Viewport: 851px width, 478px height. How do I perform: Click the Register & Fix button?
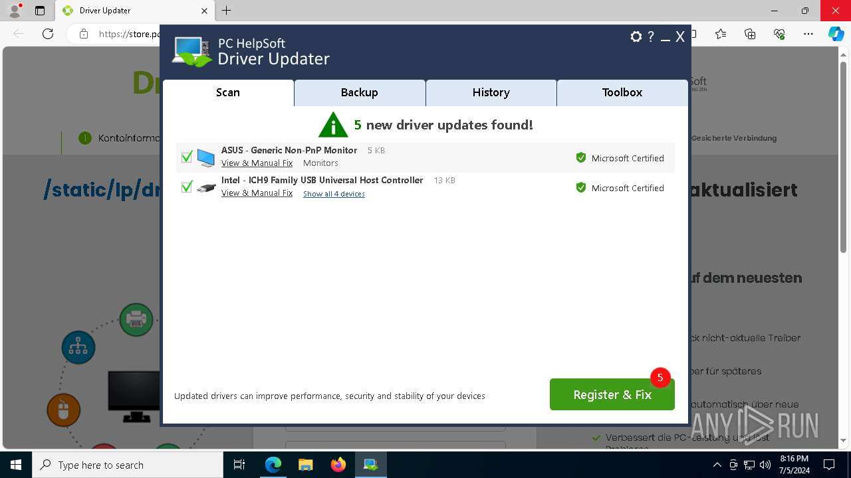(612, 395)
